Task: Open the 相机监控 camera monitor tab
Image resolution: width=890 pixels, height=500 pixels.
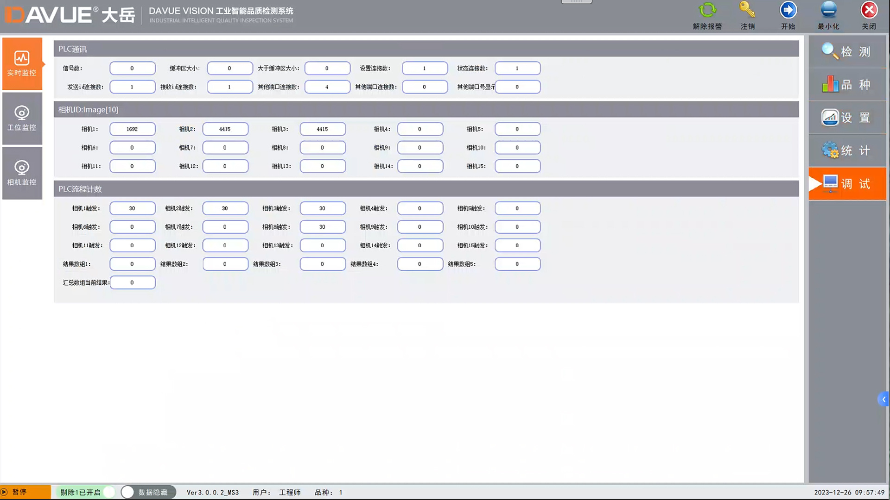Action: (22, 173)
